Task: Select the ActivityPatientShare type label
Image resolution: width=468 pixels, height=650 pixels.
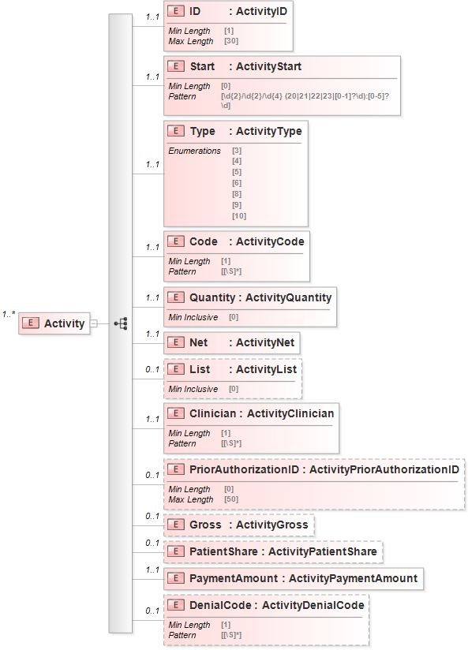Action: click(322, 551)
